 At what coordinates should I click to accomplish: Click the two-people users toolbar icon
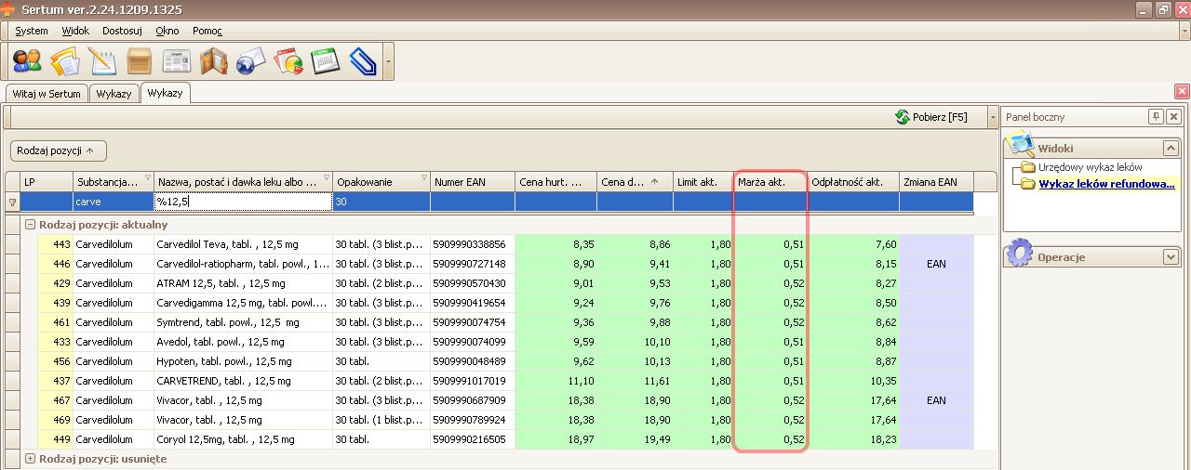(27, 62)
